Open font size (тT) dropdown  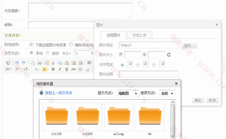26,69
